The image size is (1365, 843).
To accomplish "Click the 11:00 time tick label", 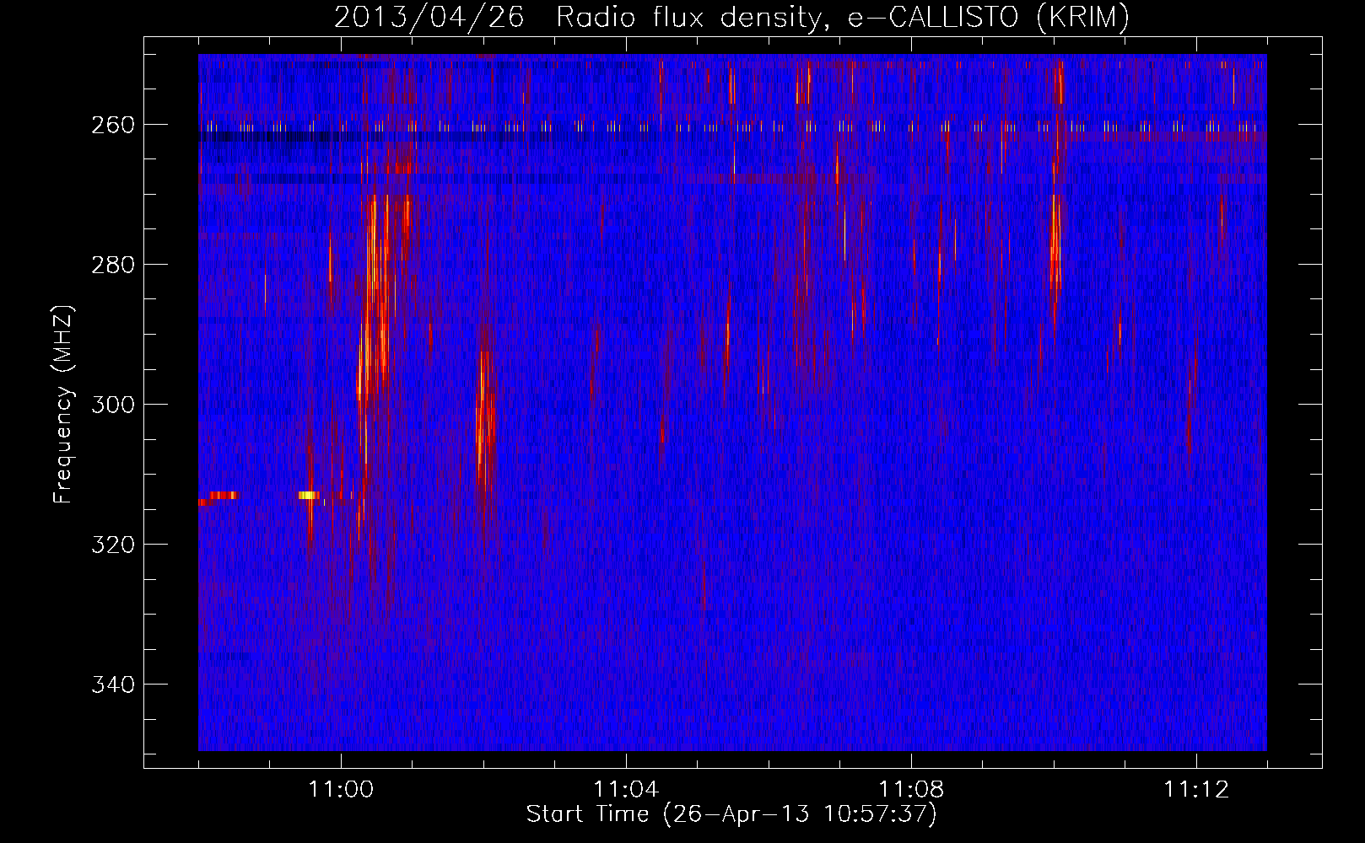I will pos(341,790).
